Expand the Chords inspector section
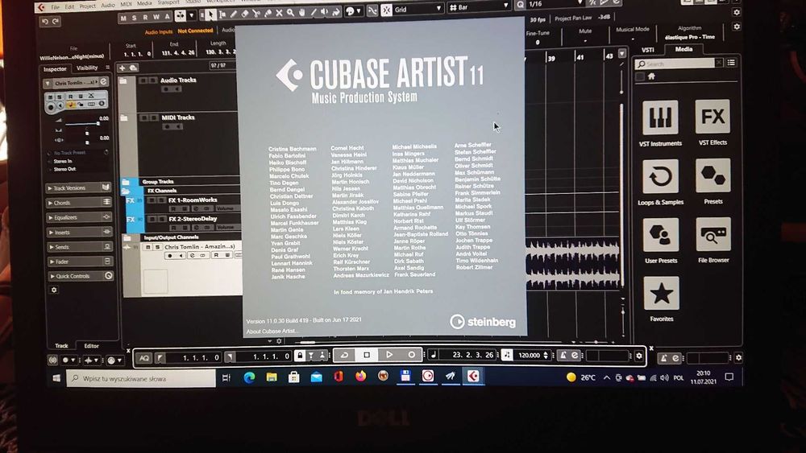This screenshot has height=453, width=806. (x=79, y=203)
